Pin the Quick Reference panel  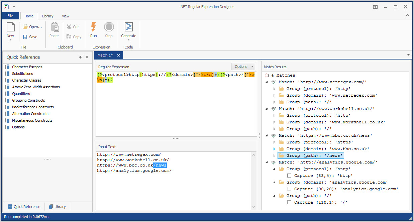click(80, 57)
